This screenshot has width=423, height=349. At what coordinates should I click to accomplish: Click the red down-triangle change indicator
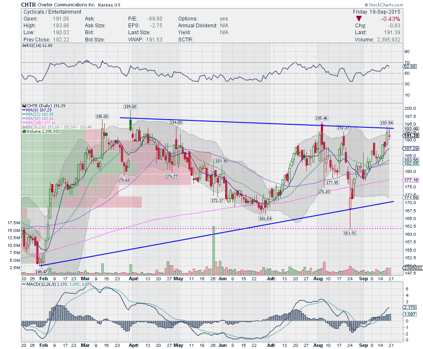pyautogui.click(x=358, y=19)
